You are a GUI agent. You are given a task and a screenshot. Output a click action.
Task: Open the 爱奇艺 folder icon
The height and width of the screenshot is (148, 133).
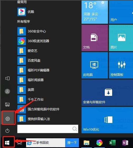click(x=22, y=51)
